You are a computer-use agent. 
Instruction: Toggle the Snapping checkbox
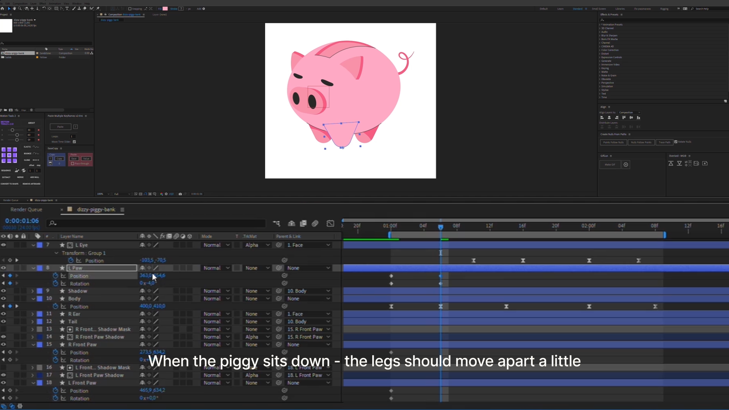[x=130, y=9]
